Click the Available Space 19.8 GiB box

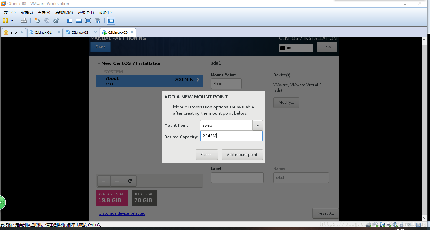(112, 198)
